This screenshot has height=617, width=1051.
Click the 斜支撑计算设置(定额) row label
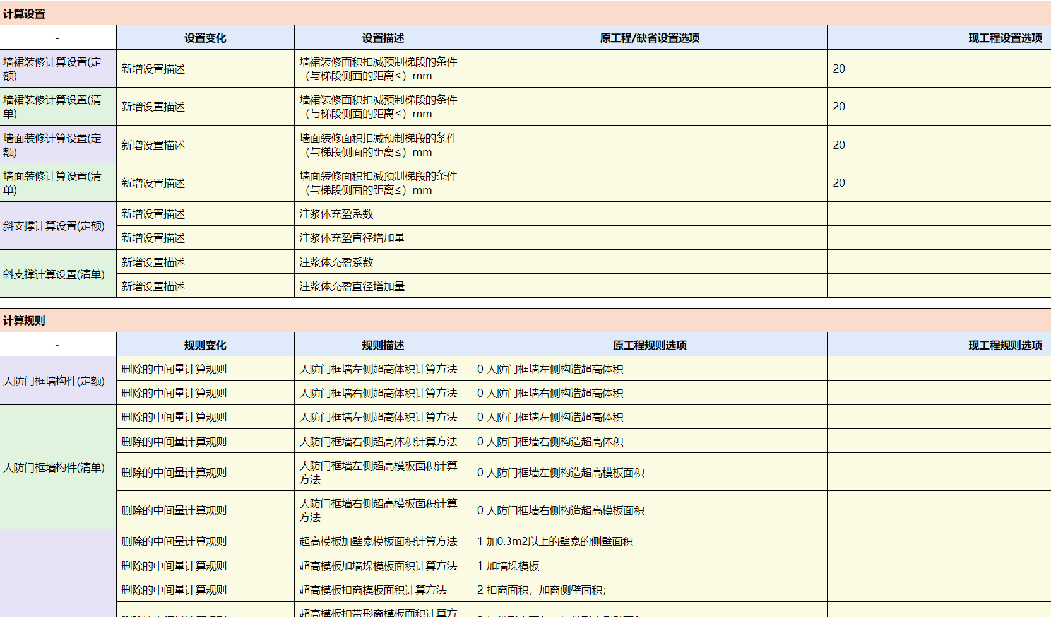click(57, 226)
